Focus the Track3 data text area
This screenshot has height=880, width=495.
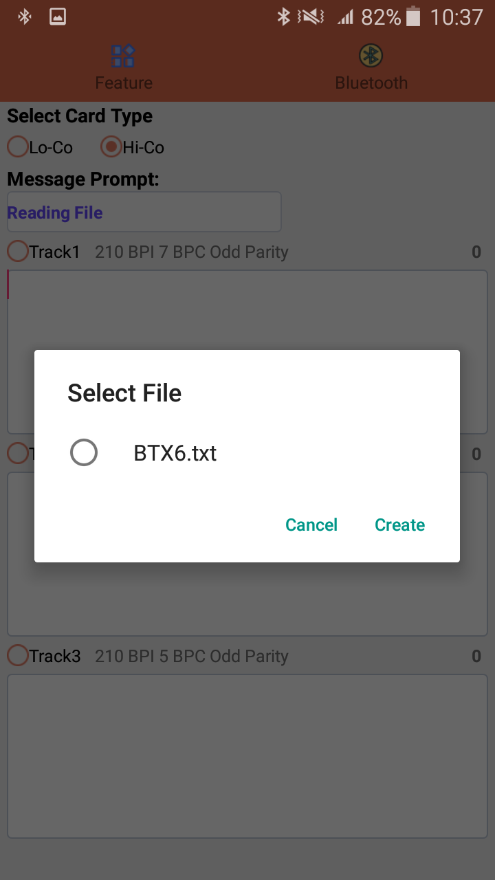click(247, 756)
